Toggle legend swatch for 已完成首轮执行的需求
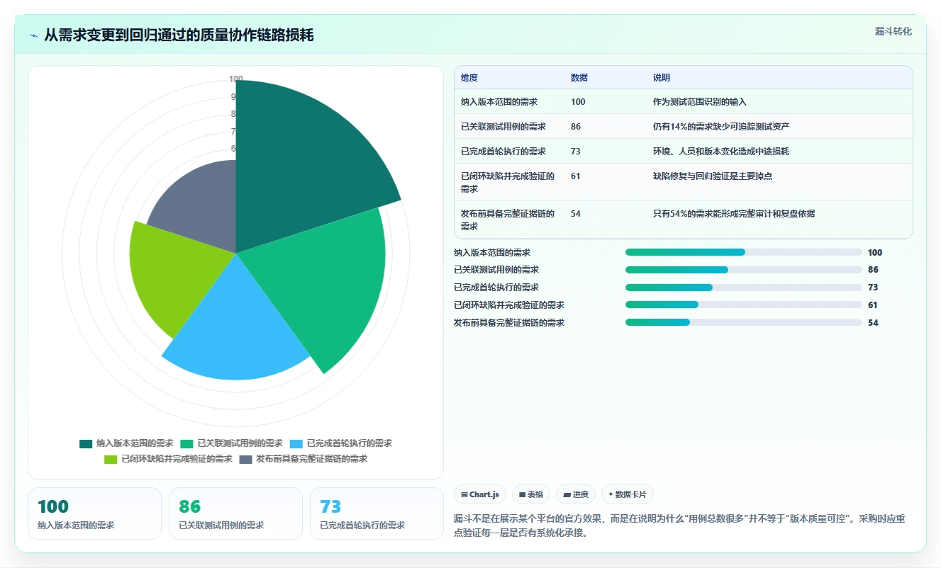This screenshot has width=941, height=568. pyautogui.click(x=296, y=443)
